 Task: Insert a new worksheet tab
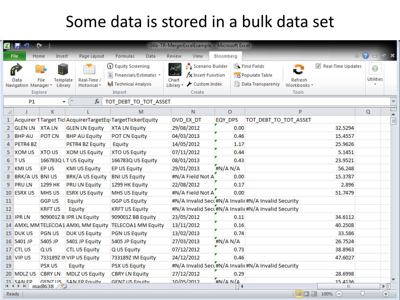[x=64, y=286]
